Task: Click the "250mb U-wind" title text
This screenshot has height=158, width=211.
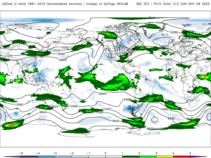Action: (14, 4)
